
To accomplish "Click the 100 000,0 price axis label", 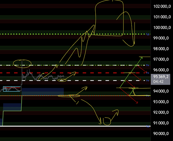I will (x=161, y=27).
